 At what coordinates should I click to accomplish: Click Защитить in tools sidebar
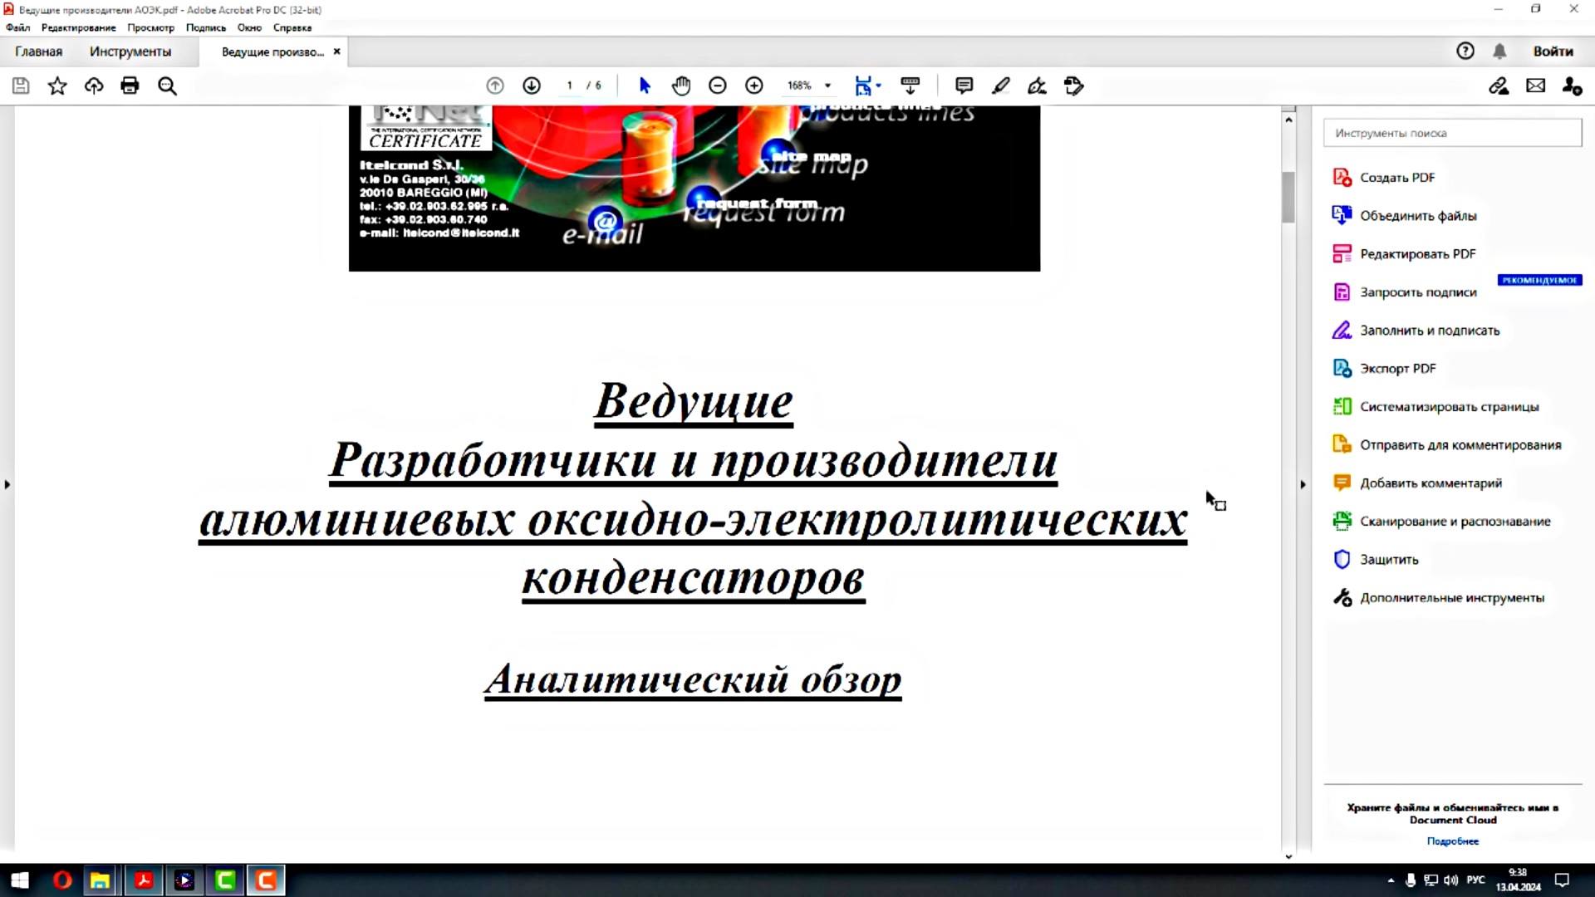[x=1390, y=560]
